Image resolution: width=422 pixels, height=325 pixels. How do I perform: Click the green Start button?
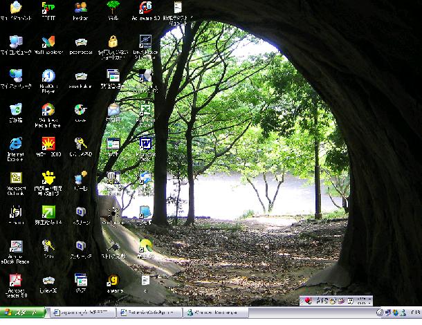pyautogui.click(x=23, y=313)
